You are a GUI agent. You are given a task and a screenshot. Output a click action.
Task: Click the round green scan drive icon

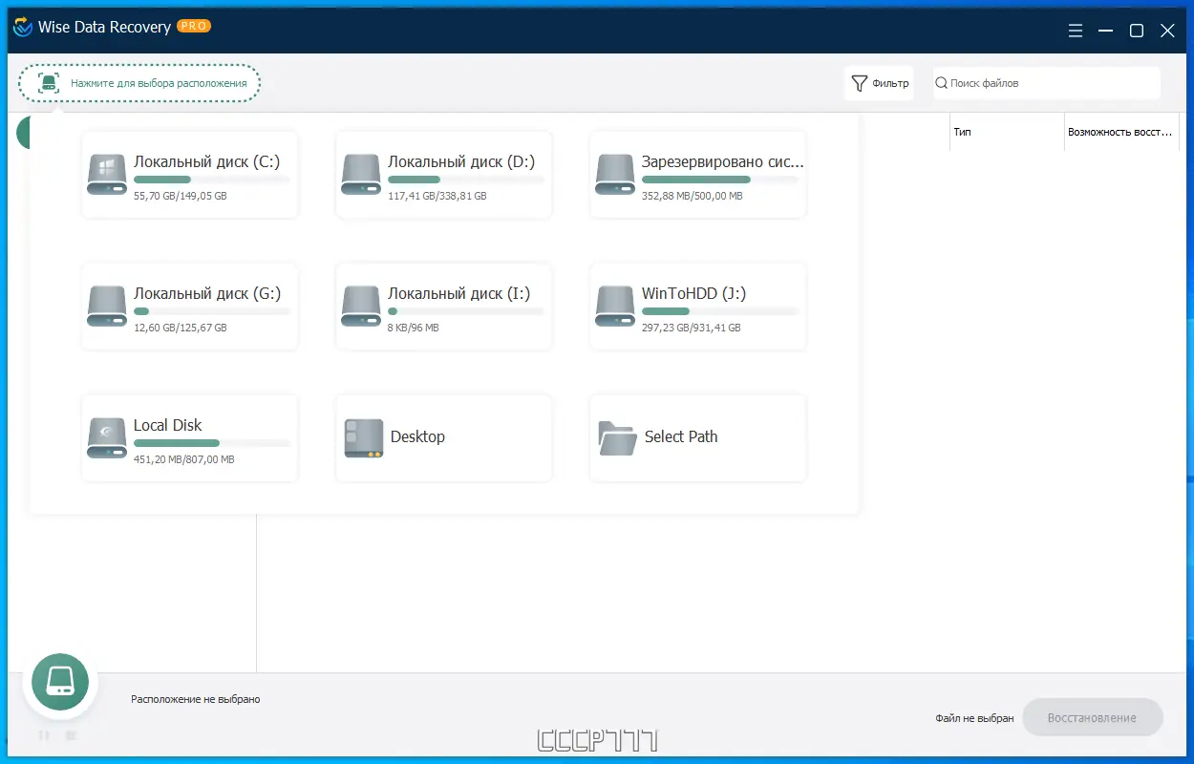point(60,682)
